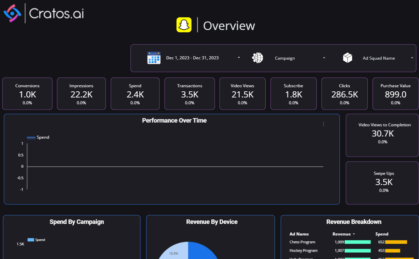
Task: Click the Ad Name column header
Action: [x=299, y=234]
